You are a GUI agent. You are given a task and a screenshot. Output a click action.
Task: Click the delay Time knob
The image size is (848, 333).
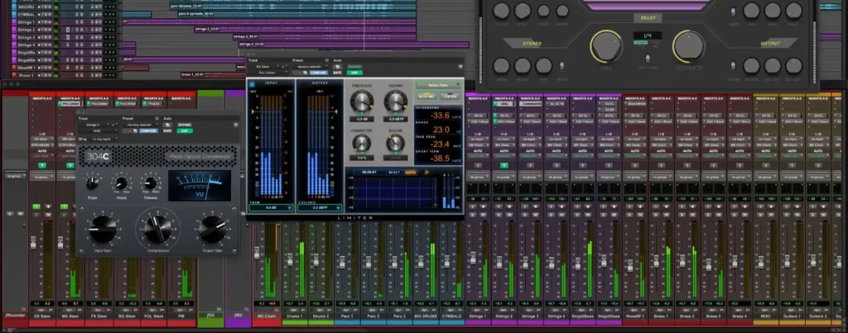tap(607, 47)
